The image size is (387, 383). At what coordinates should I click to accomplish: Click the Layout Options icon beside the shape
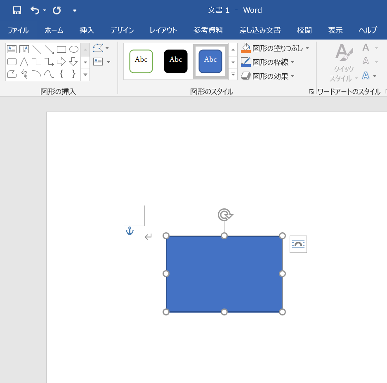click(x=298, y=244)
